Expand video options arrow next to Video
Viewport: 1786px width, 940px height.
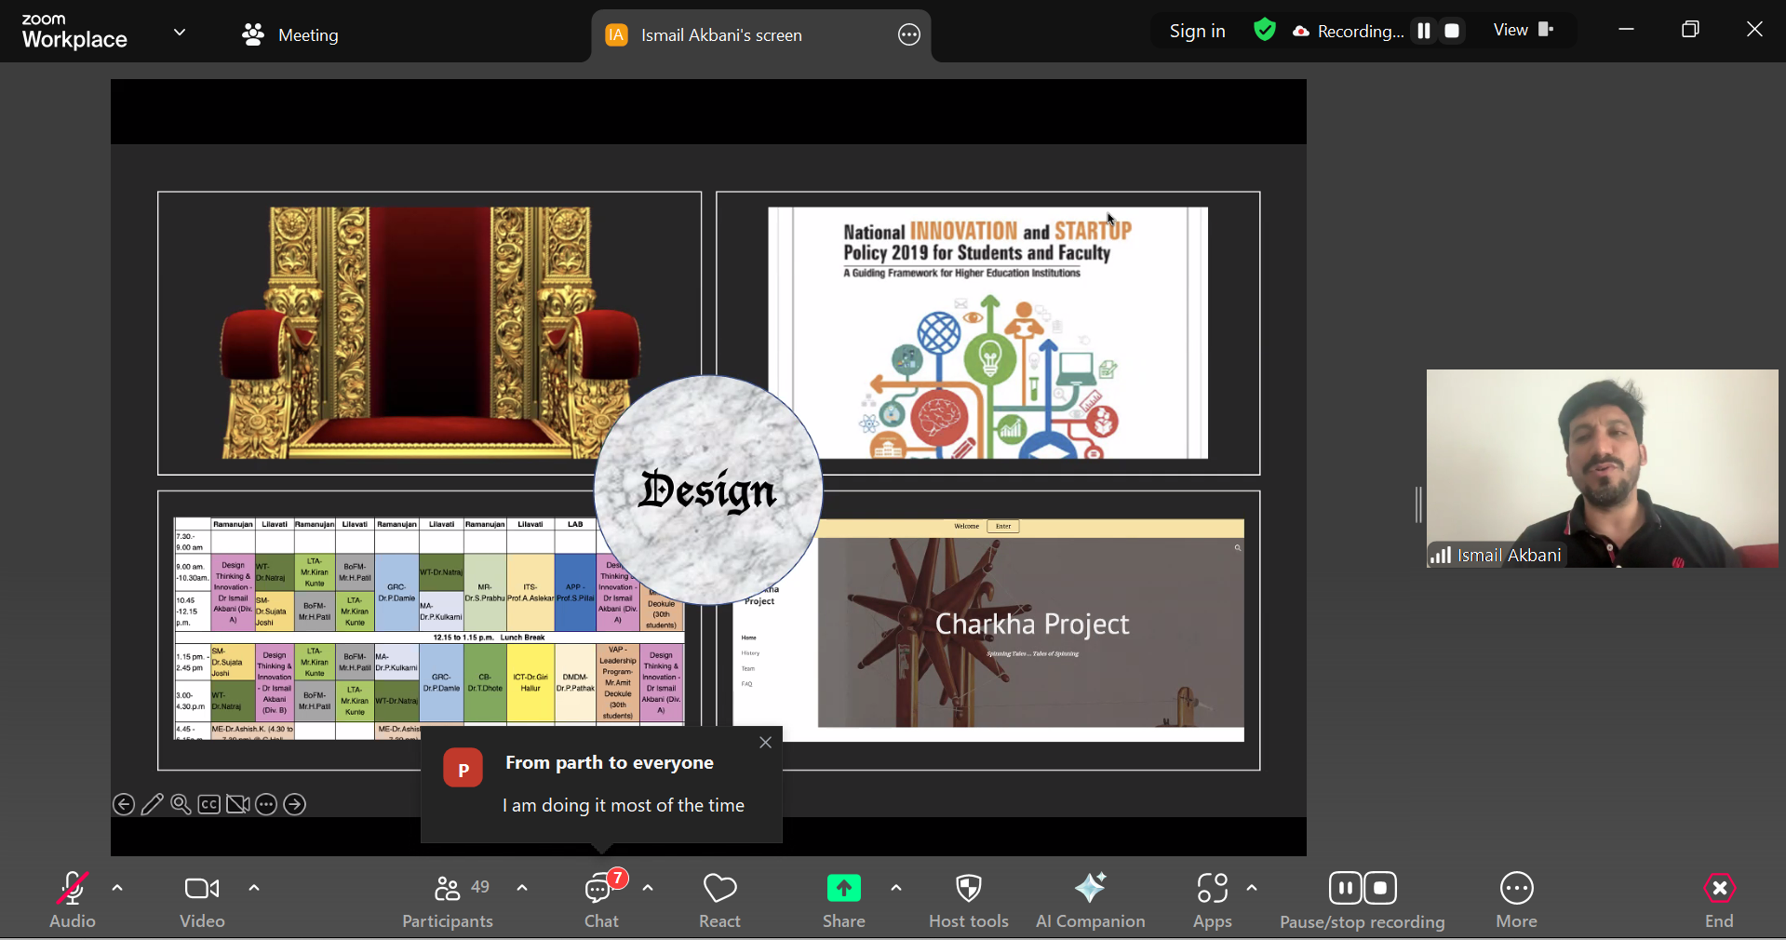tap(254, 888)
